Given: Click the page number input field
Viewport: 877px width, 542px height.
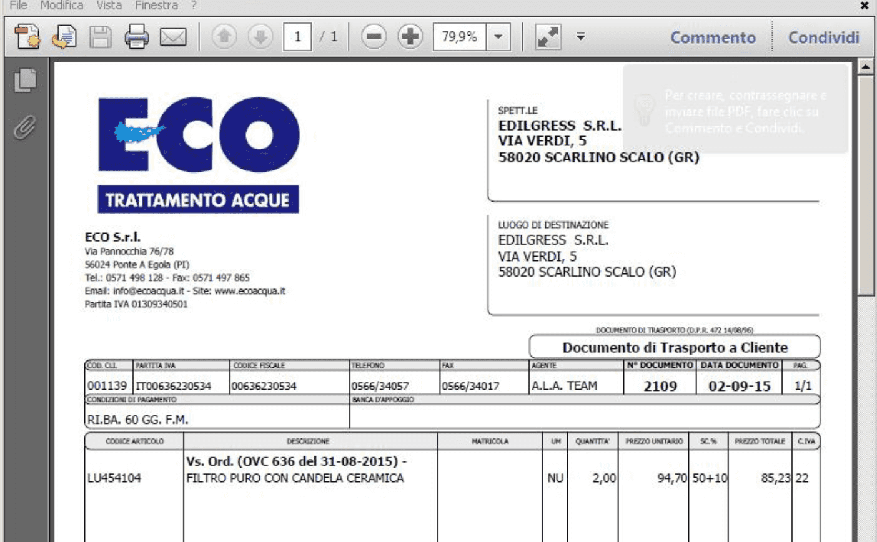Looking at the screenshot, I should [297, 37].
